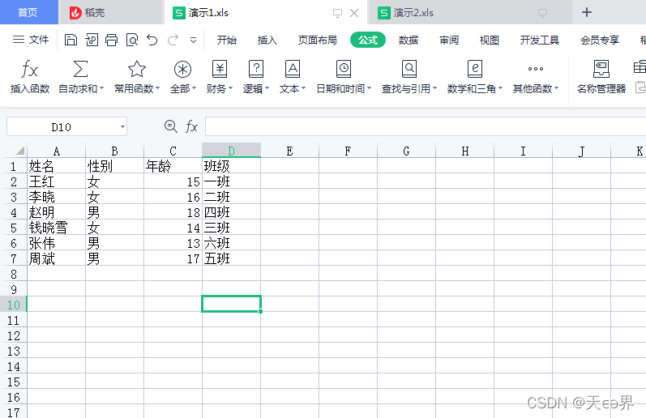
Task: Select the 班级 header cell
Action: (x=231, y=166)
